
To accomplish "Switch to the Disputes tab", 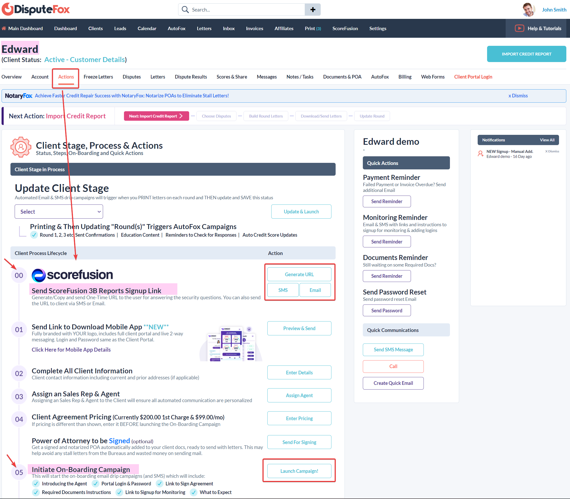I will point(132,77).
